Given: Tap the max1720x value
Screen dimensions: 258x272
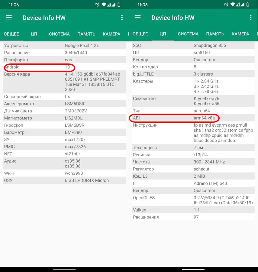Looking at the screenshot, I should coord(75,139).
